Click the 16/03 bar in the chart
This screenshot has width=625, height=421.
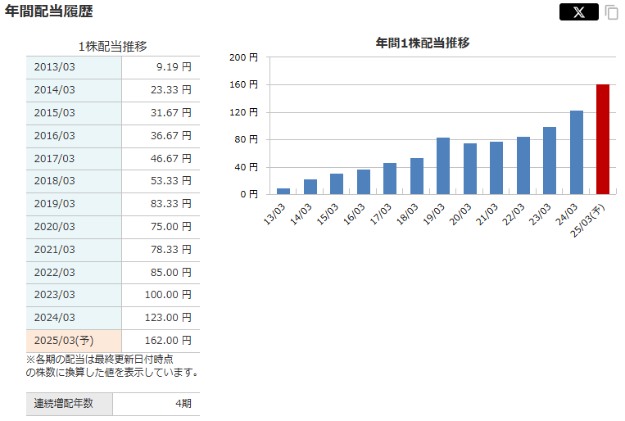pos(363,182)
